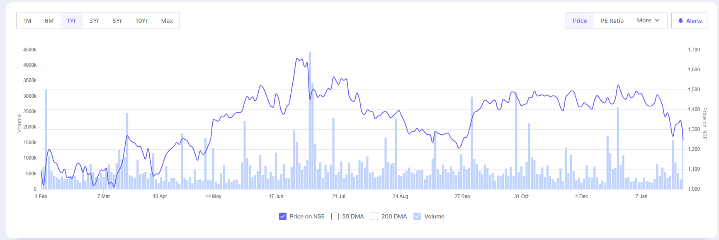Click the 31 Oct x-axis date label
719x240 pixels.
point(521,196)
